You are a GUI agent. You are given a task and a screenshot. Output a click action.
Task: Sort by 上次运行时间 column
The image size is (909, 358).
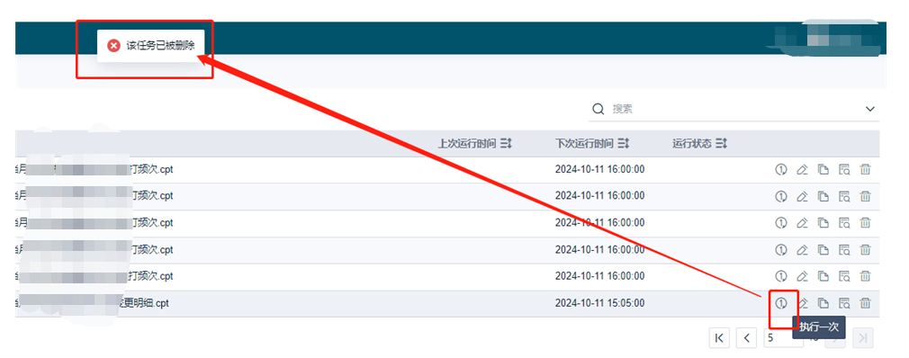click(506, 143)
